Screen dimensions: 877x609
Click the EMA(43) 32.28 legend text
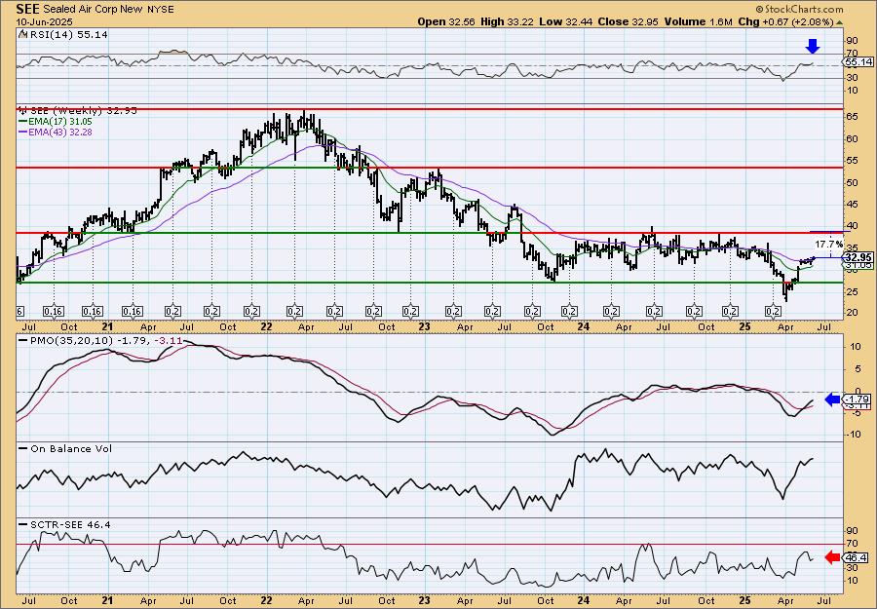click(60, 133)
